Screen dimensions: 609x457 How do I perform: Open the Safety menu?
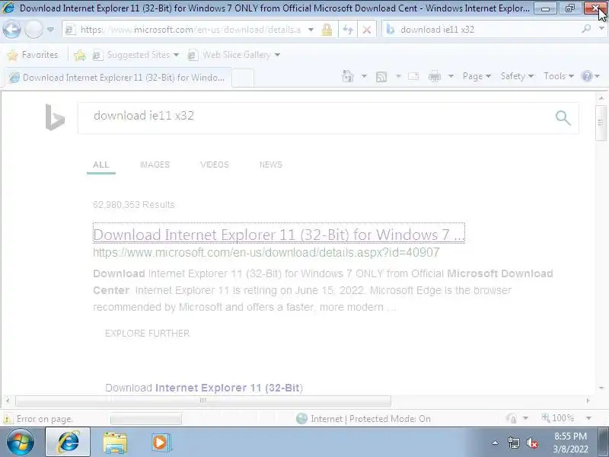coord(517,76)
